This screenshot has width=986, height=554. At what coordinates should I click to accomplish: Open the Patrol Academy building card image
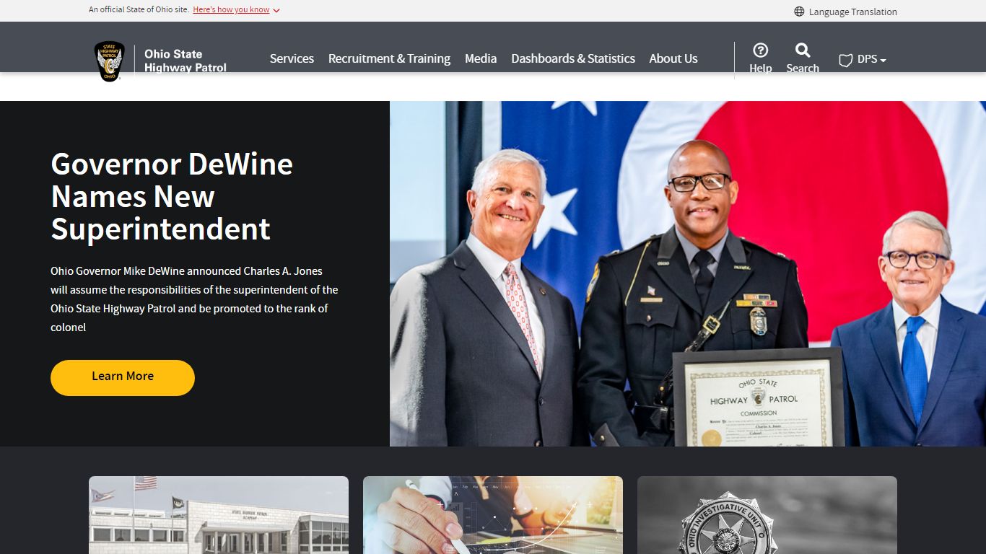(219, 515)
